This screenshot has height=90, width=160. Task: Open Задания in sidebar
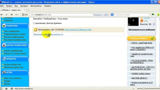click(8, 20)
